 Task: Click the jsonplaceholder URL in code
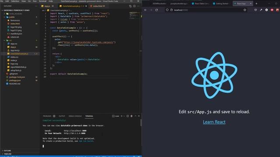tap(88, 42)
